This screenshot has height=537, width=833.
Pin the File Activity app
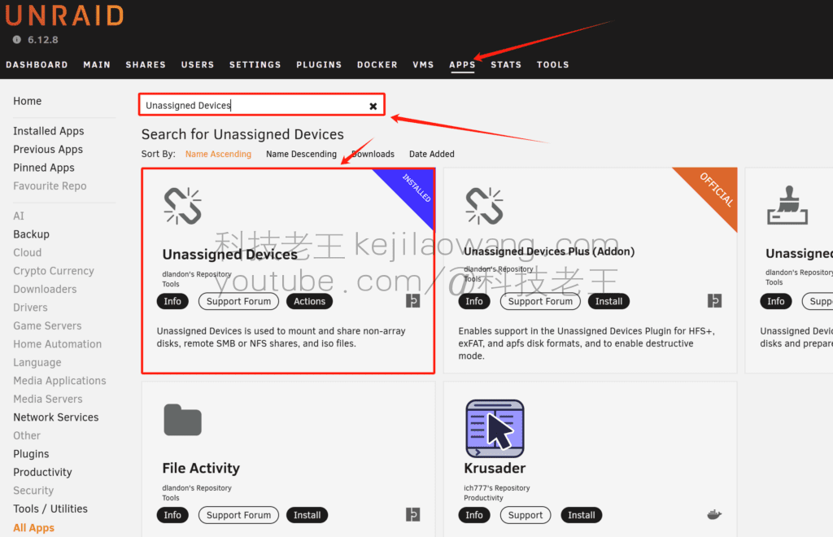[412, 515]
